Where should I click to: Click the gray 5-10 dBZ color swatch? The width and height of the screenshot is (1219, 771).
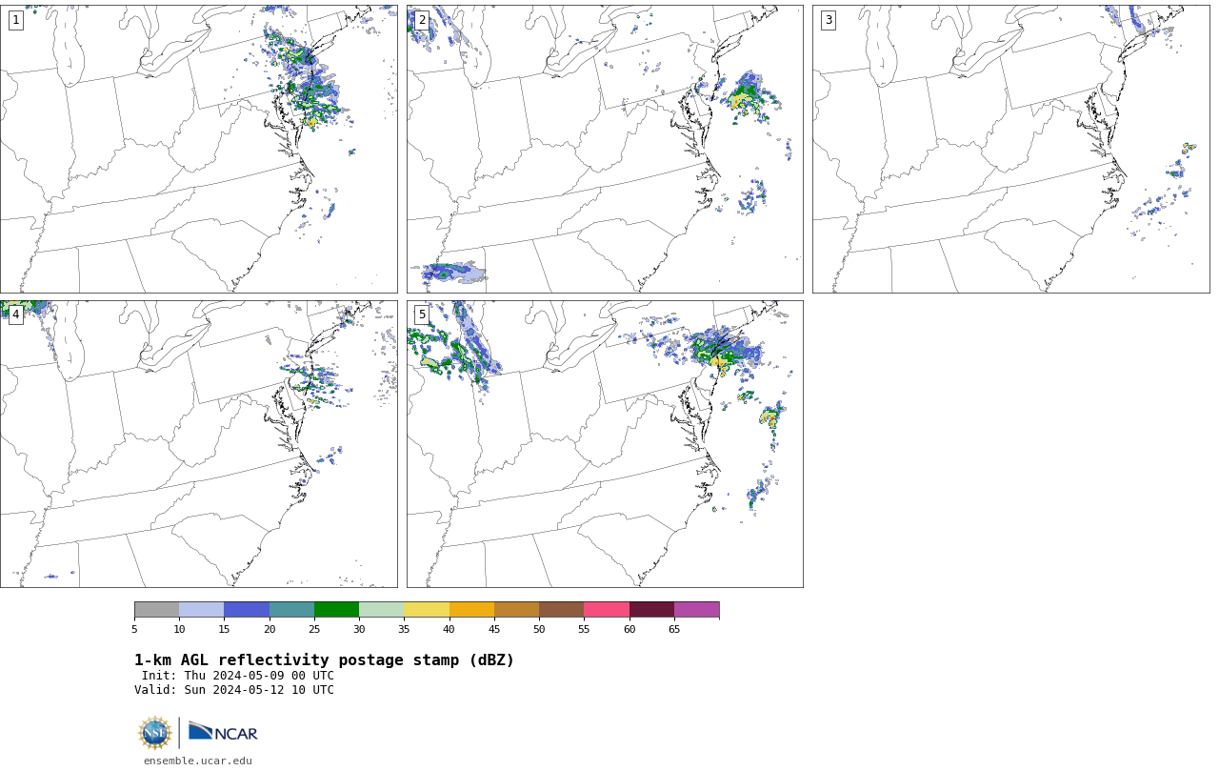pos(157,610)
